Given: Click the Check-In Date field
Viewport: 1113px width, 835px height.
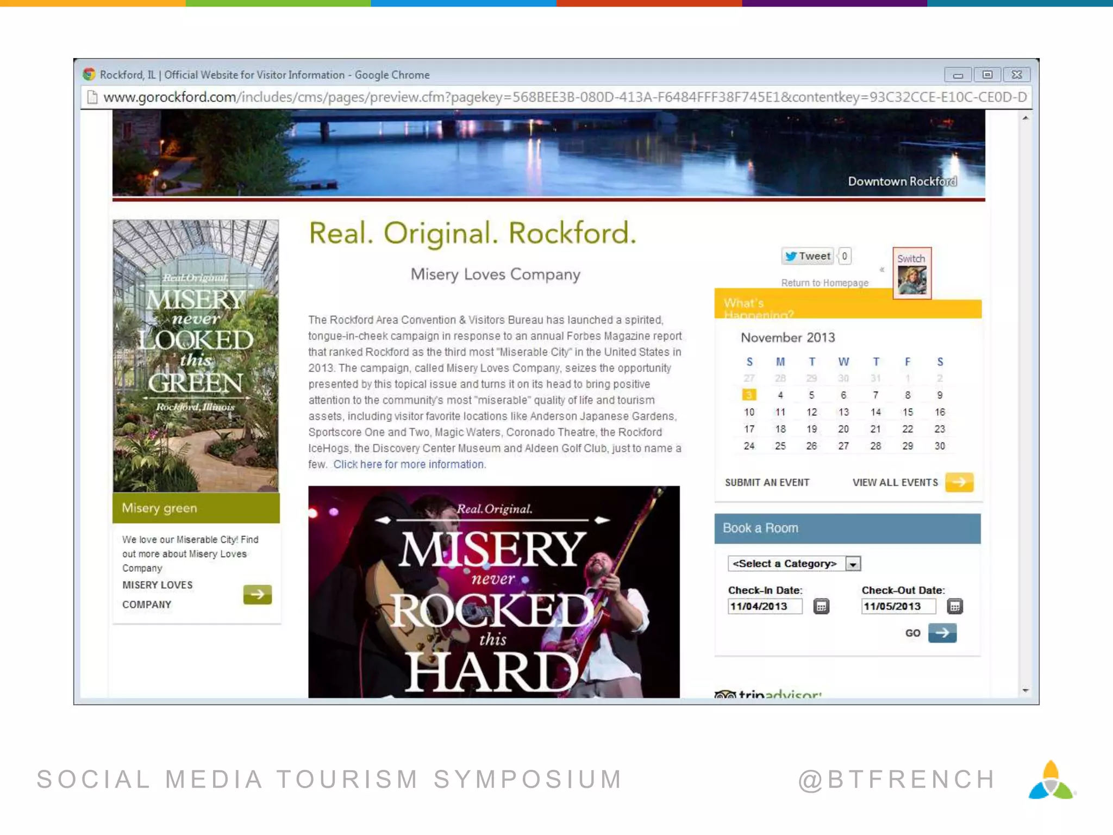Looking at the screenshot, I should click(765, 606).
